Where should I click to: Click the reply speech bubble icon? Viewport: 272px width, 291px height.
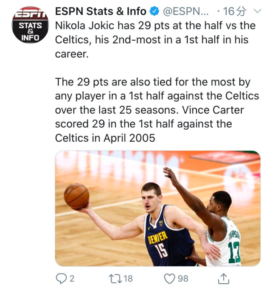pyautogui.click(x=62, y=278)
